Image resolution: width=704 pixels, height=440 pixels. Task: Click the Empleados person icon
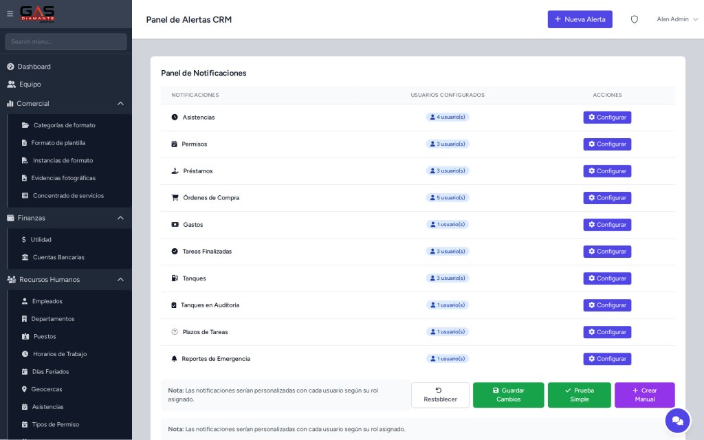[25, 301]
